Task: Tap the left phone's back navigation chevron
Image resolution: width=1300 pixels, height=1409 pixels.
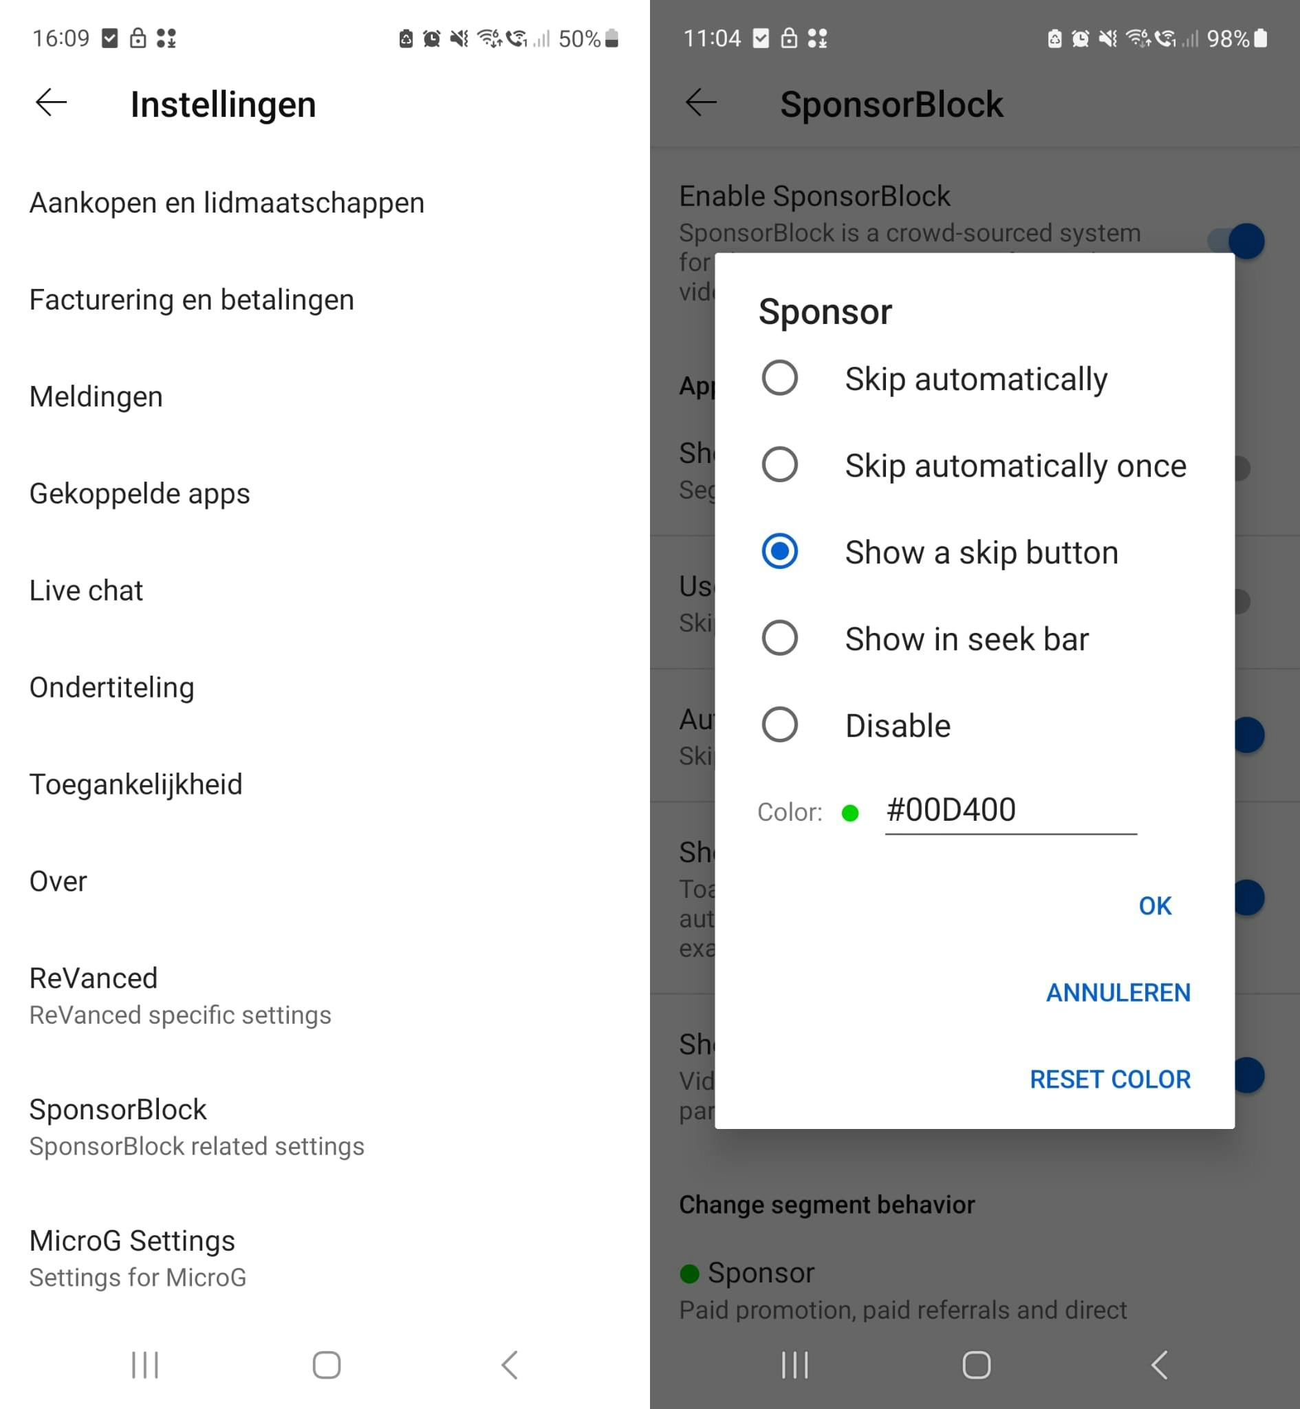Action: pos(510,1365)
